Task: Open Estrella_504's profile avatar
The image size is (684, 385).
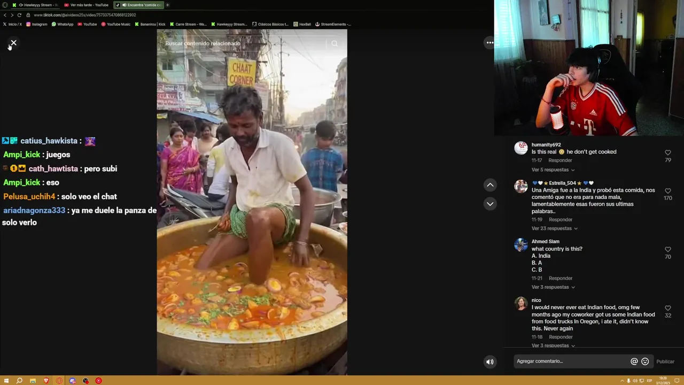Action: pos(521,186)
